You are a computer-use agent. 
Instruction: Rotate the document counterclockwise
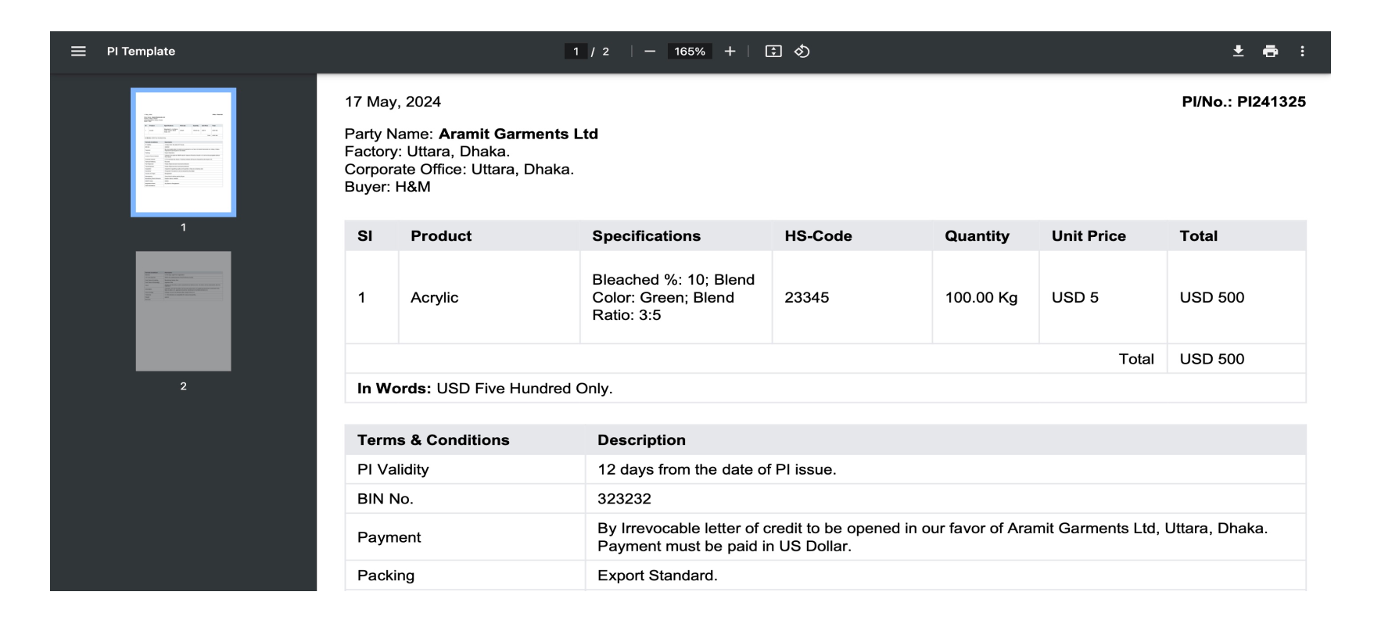pyautogui.click(x=802, y=52)
